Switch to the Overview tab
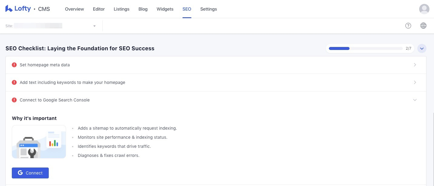This screenshot has width=434, height=186. (x=75, y=9)
